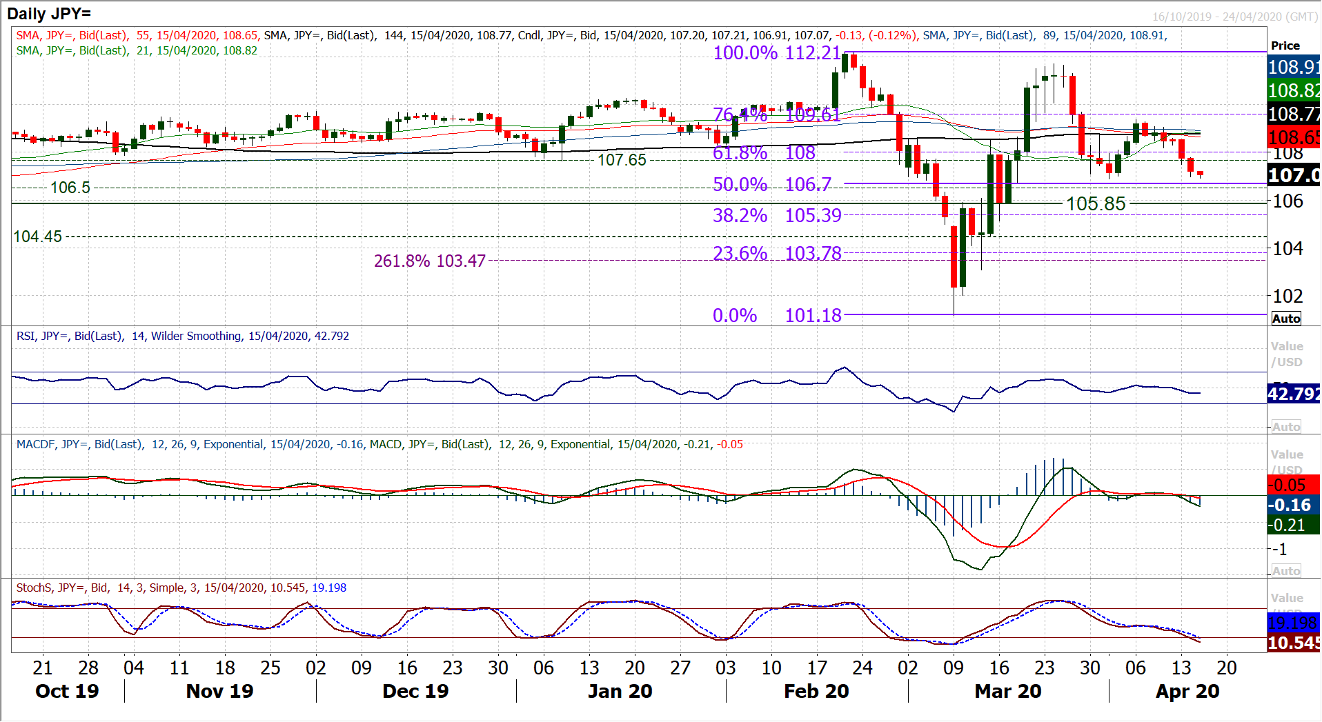
Task: Click the red -0.05 MACD value tag
Action: (1294, 485)
